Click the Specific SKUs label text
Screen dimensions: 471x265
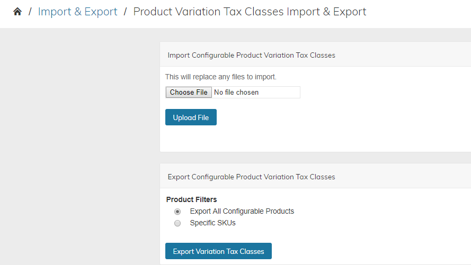pyautogui.click(x=212, y=223)
